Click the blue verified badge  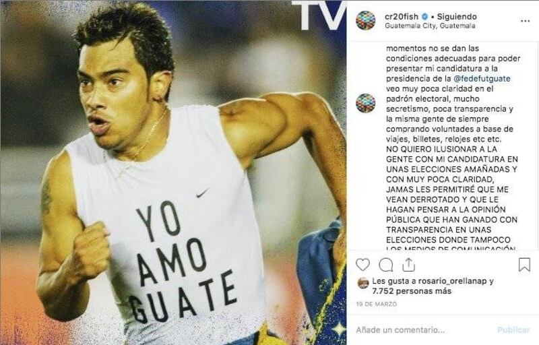(425, 16)
